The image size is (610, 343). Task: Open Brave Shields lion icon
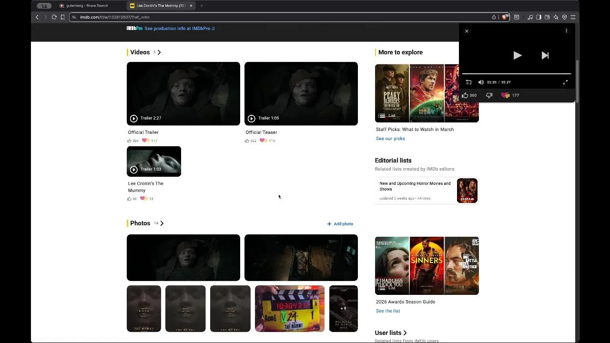(x=505, y=17)
